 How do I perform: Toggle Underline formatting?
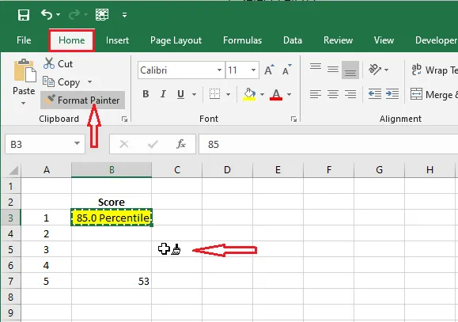[x=180, y=94]
